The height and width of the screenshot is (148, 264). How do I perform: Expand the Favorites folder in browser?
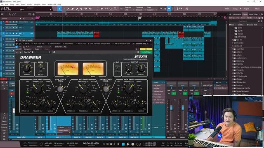(x=233, y=43)
